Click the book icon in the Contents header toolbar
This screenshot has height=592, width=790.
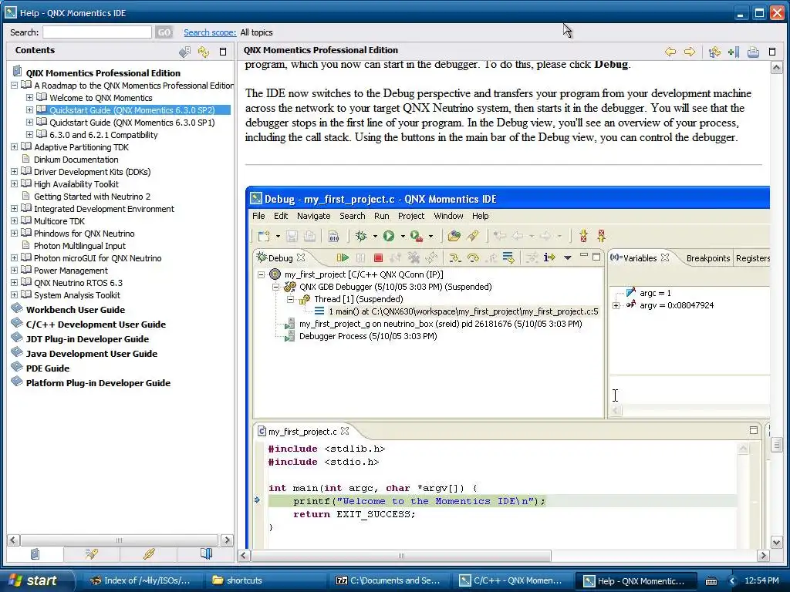point(185,52)
